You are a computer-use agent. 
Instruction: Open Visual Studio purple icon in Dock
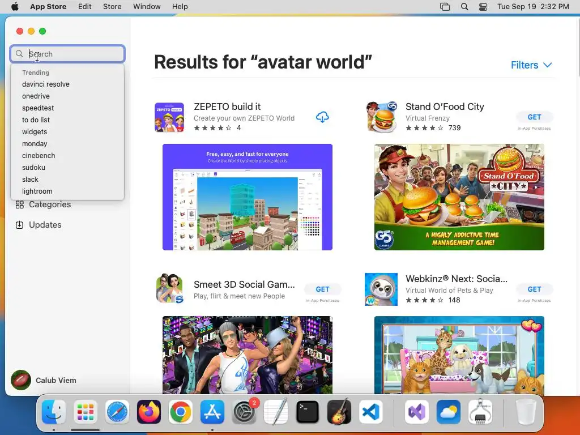(417, 412)
